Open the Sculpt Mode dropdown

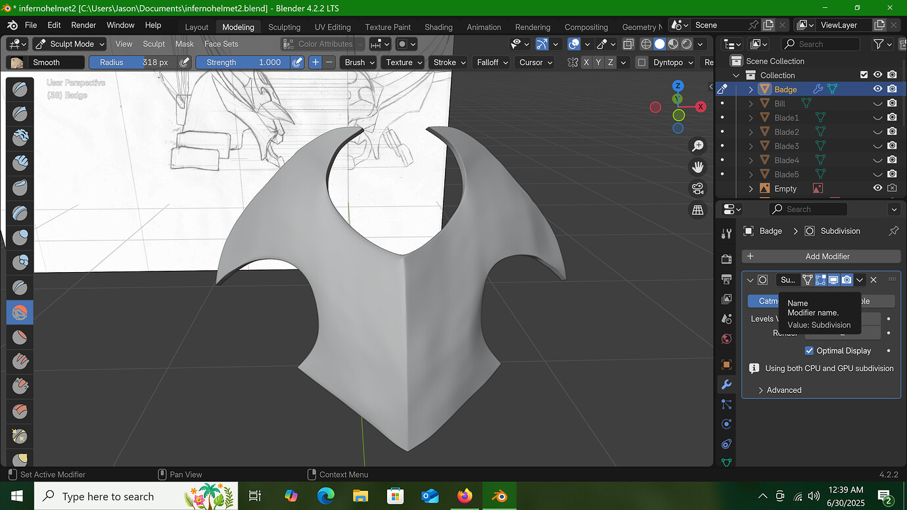70,44
